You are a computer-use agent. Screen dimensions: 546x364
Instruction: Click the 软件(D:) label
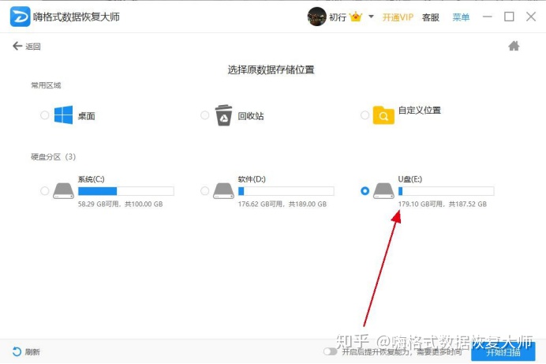coord(252,179)
